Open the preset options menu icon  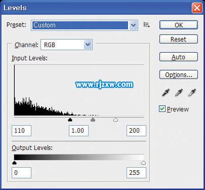pos(146,25)
